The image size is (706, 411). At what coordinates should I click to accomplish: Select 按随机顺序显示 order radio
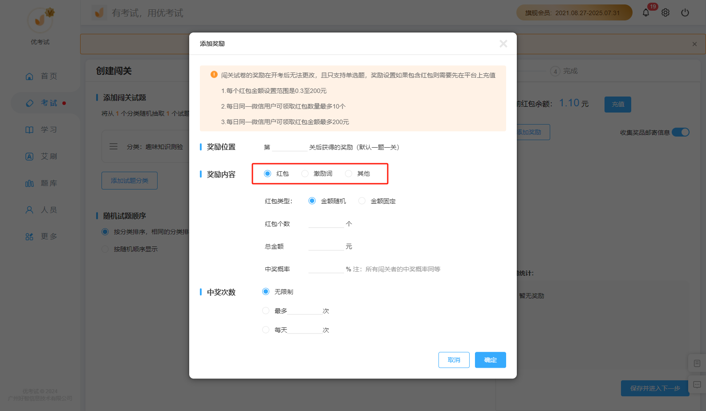[x=105, y=249]
